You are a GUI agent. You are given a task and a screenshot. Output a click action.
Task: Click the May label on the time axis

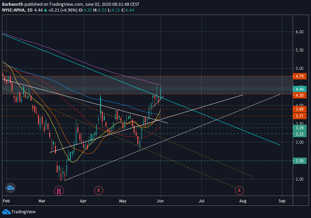tap(122, 201)
